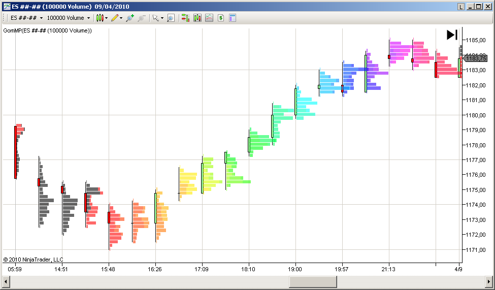The image size is (495, 290).
Task: Open the chart Properties icon
Action: click(233, 18)
